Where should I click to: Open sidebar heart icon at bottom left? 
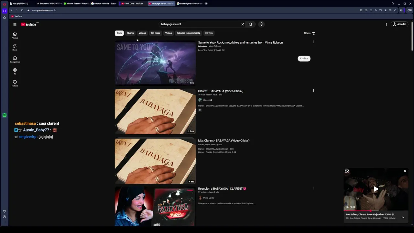coord(5,212)
